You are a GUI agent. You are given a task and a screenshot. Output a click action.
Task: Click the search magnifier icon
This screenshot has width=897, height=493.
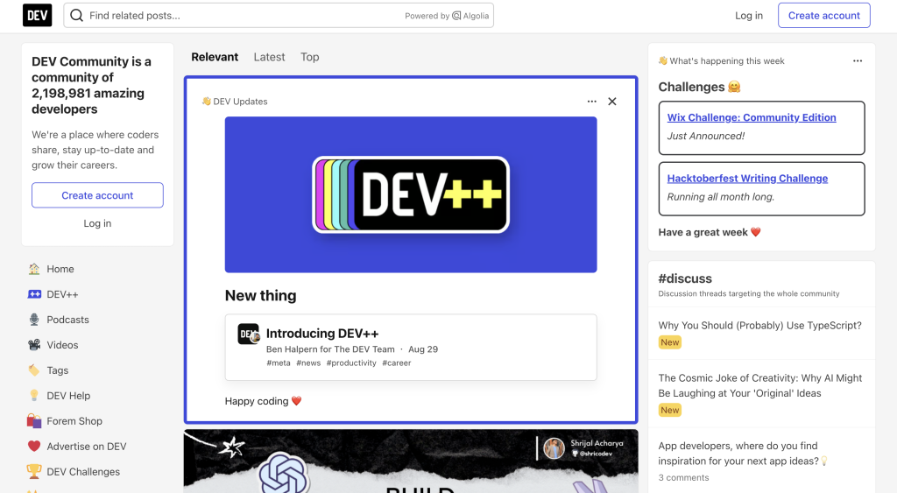[x=77, y=16]
